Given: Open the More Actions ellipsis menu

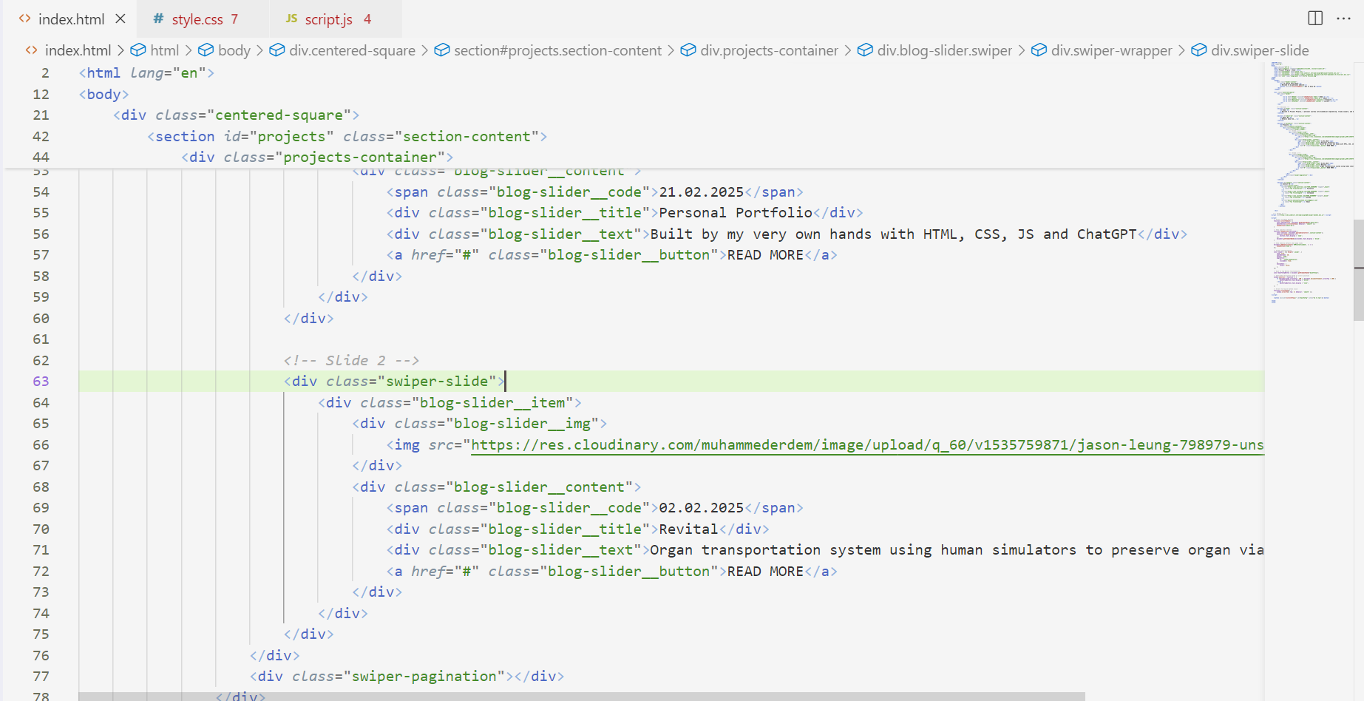Looking at the screenshot, I should pos(1344,18).
